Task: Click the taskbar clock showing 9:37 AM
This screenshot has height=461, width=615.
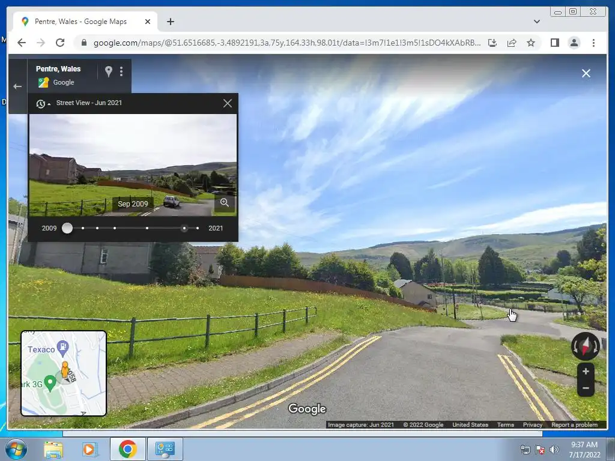Action: (x=584, y=449)
